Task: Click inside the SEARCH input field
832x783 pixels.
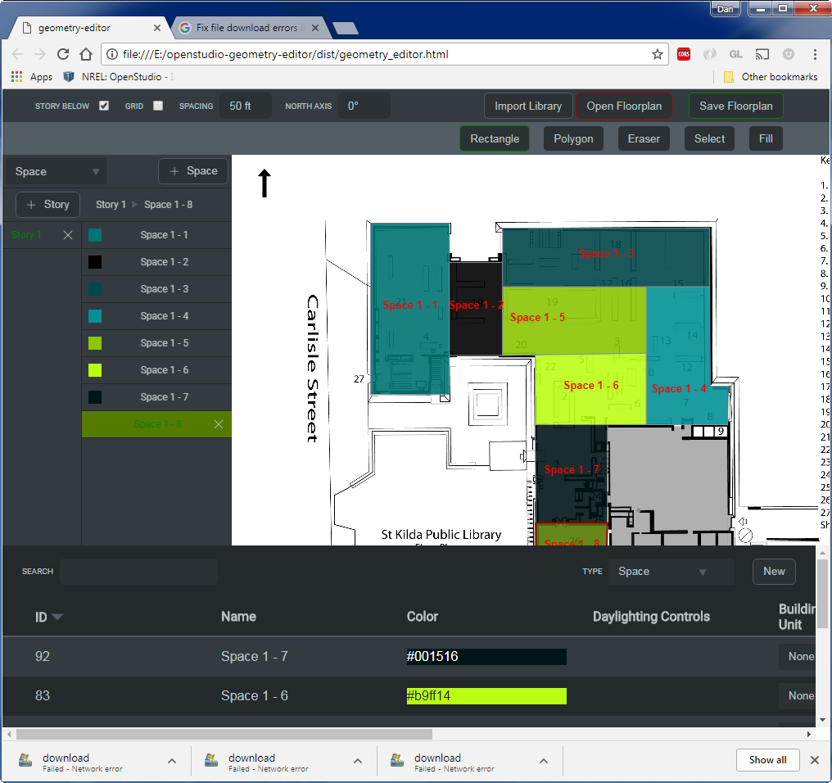Action: 138,571
